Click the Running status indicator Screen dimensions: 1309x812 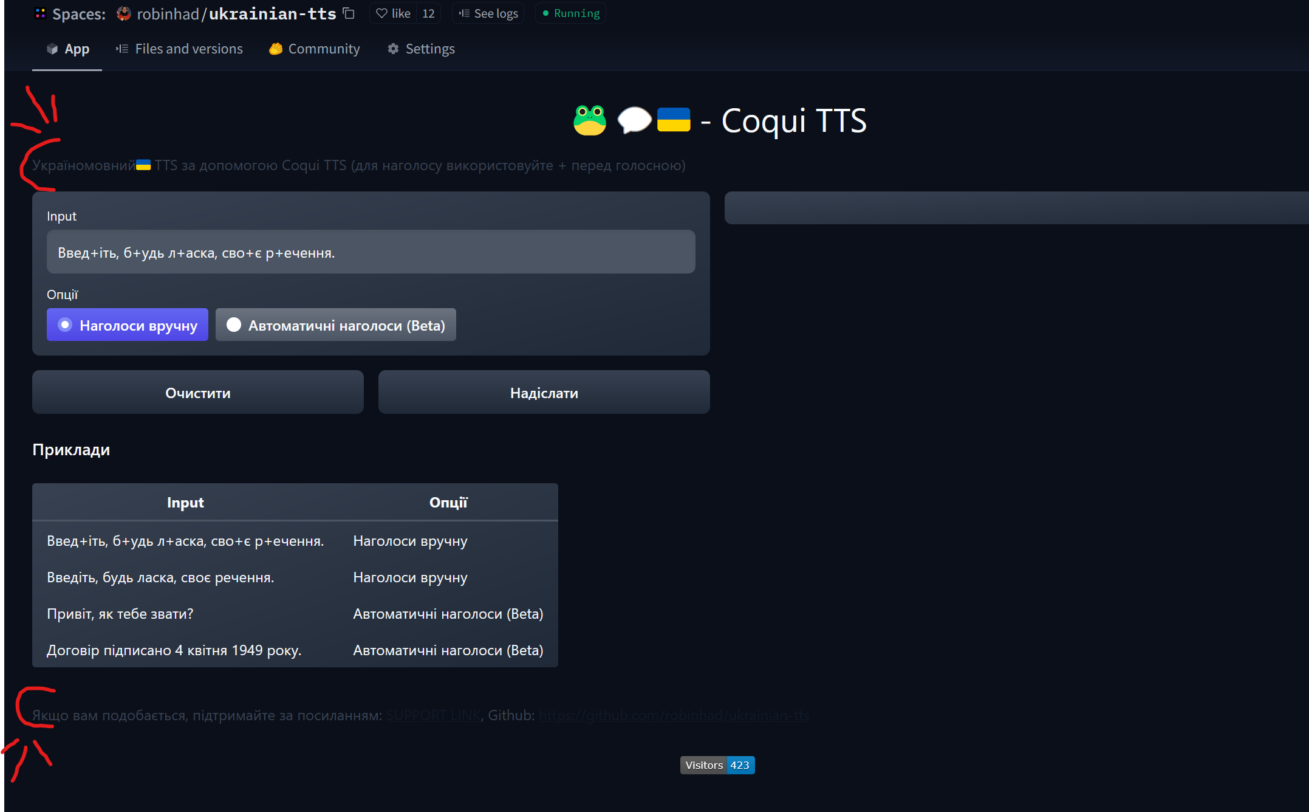[570, 13]
